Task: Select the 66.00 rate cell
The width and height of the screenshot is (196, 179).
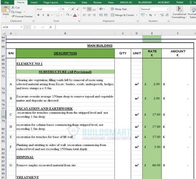Action: (152, 165)
